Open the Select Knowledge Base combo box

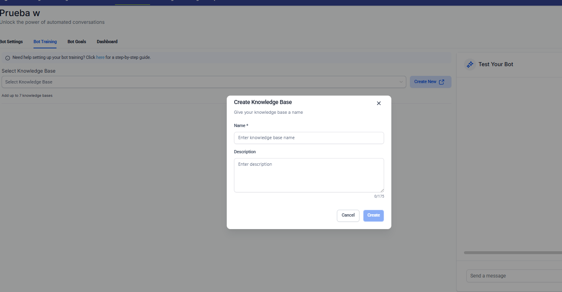(202, 82)
